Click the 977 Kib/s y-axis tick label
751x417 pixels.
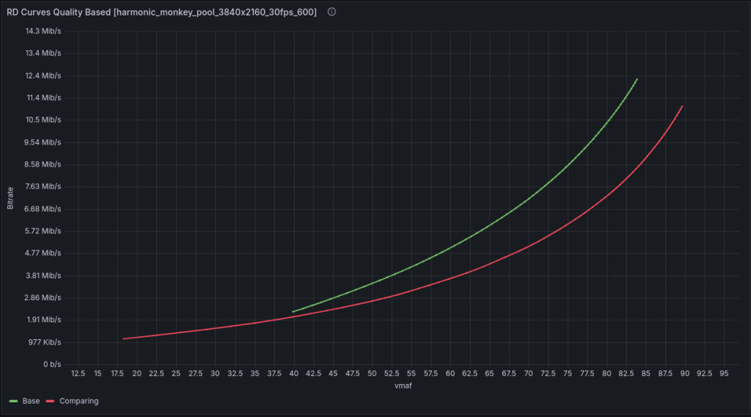[44, 343]
